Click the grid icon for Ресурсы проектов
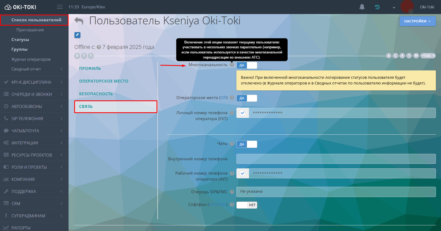Image resolution: width=441 pixels, height=231 pixels. coord(6,155)
